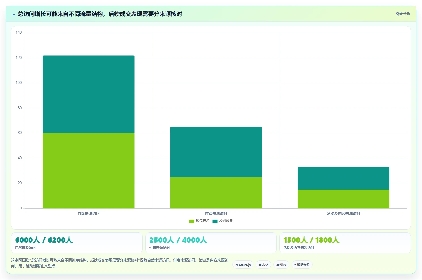Click the y-axis value 40
The image size is (422, 280).
[20, 158]
